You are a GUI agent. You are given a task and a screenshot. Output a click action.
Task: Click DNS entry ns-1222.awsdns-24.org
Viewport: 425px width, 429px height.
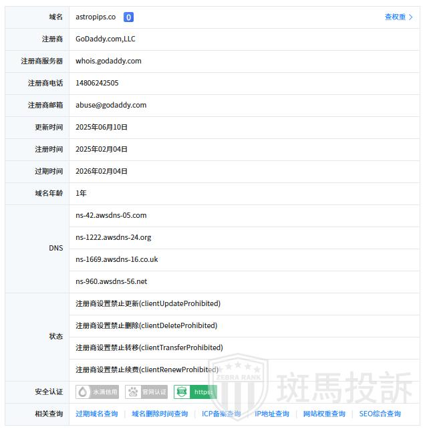[x=114, y=237]
